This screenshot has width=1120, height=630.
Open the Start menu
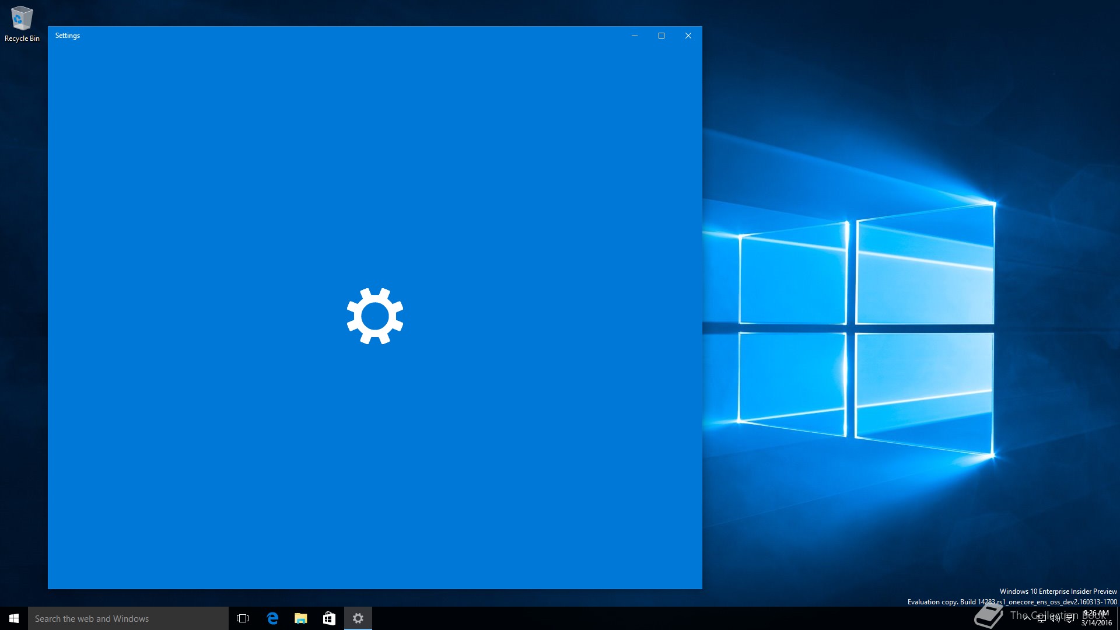pyautogui.click(x=14, y=618)
